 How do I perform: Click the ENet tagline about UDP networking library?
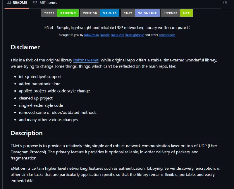(117, 28)
